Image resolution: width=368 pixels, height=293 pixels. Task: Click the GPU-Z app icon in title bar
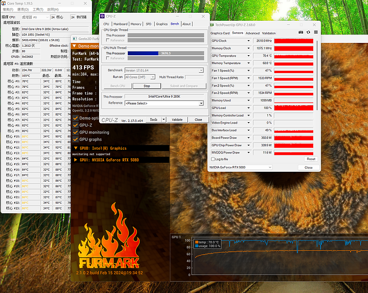tap(212, 25)
